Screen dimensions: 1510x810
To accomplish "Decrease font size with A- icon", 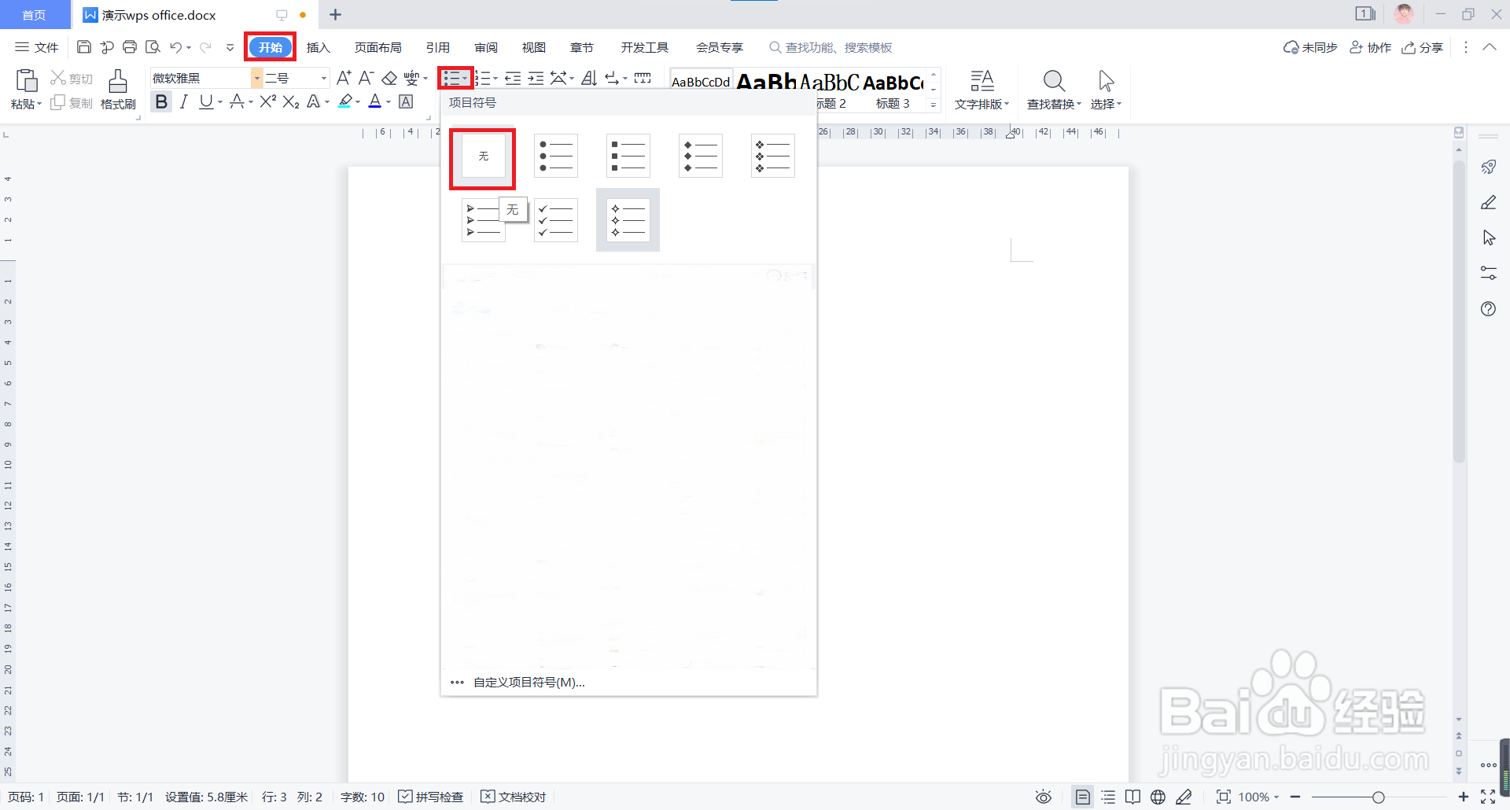I will tap(366, 78).
